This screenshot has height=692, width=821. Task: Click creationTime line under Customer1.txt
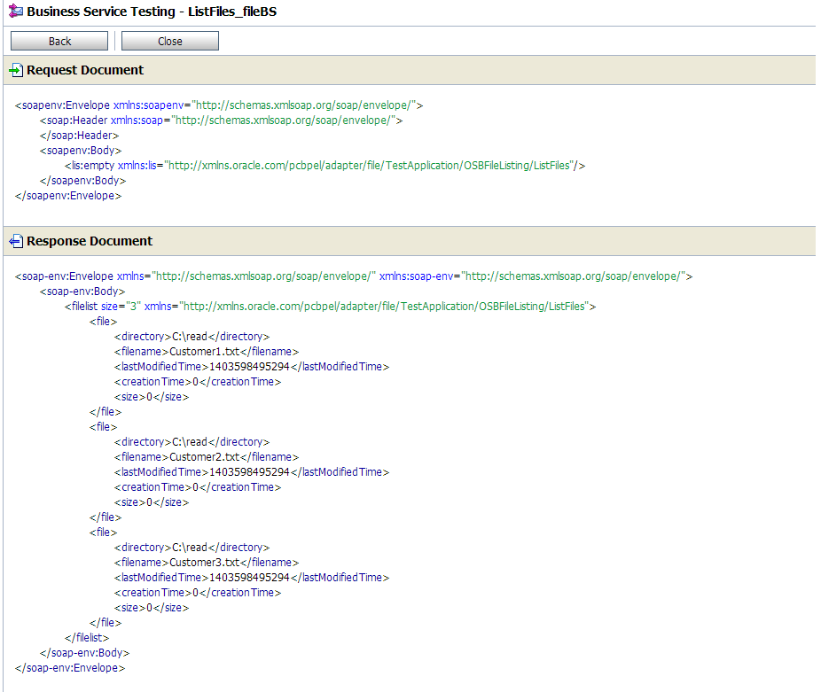(x=198, y=382)
